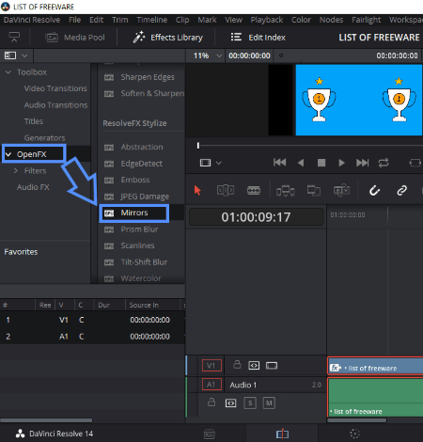Expand the Filters tree item
Screen dimensions: 423x442
[x=16, y=171]
